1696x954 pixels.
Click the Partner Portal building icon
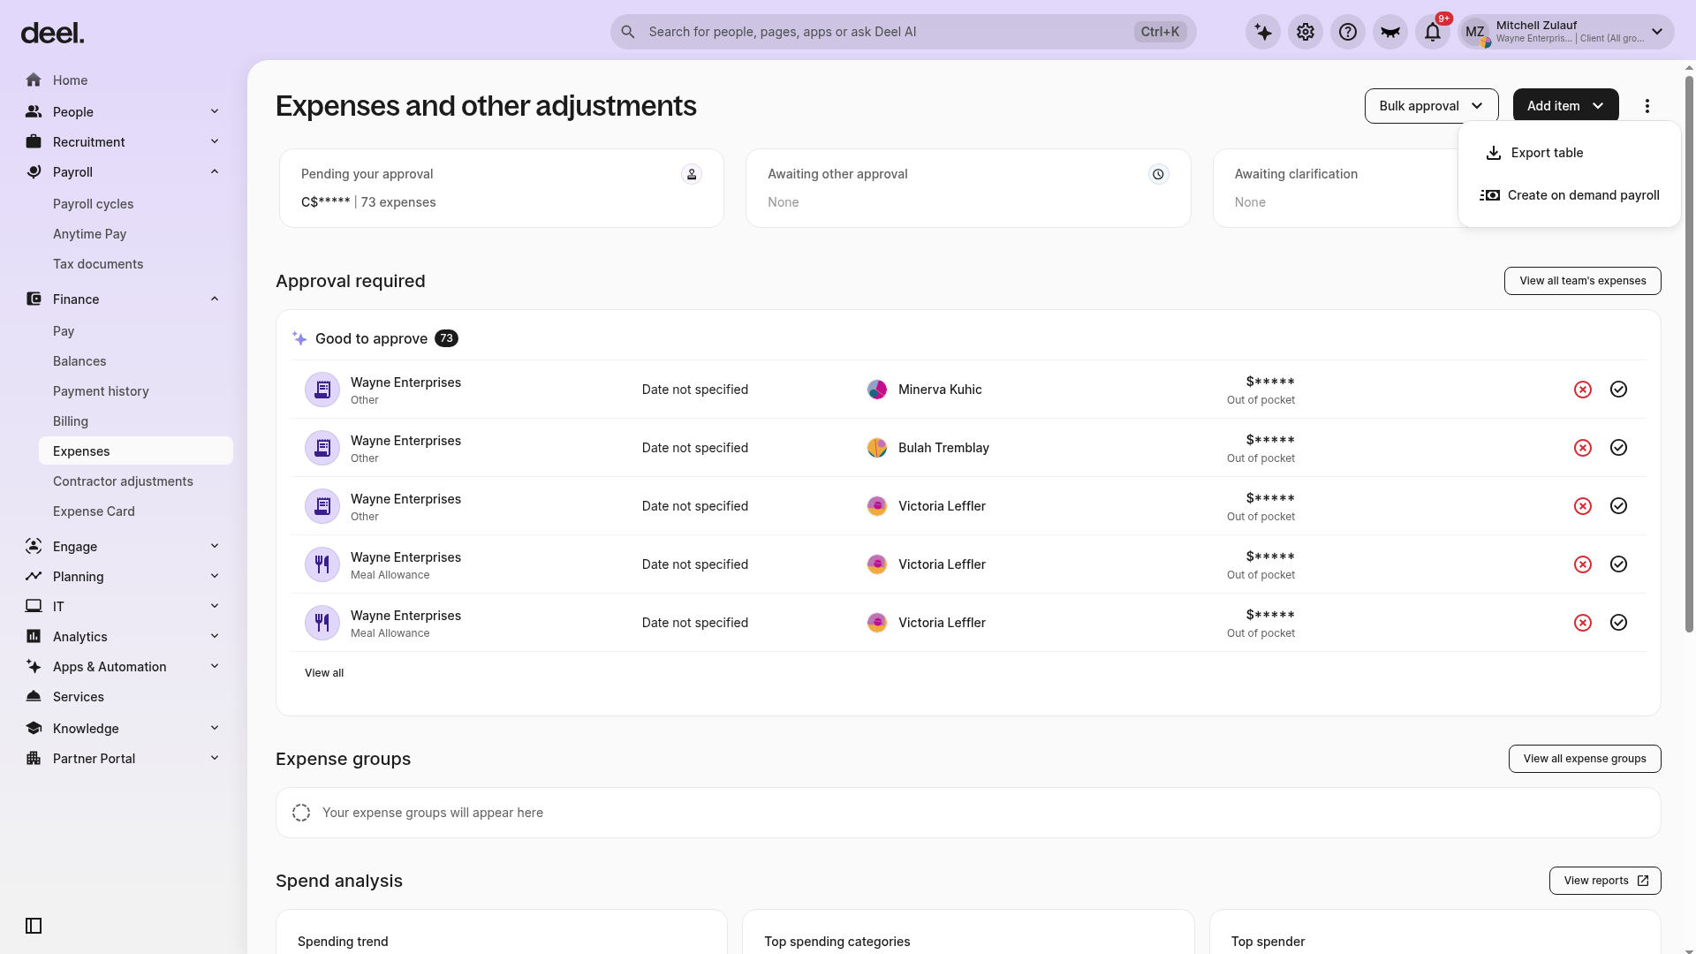[34, 759]
